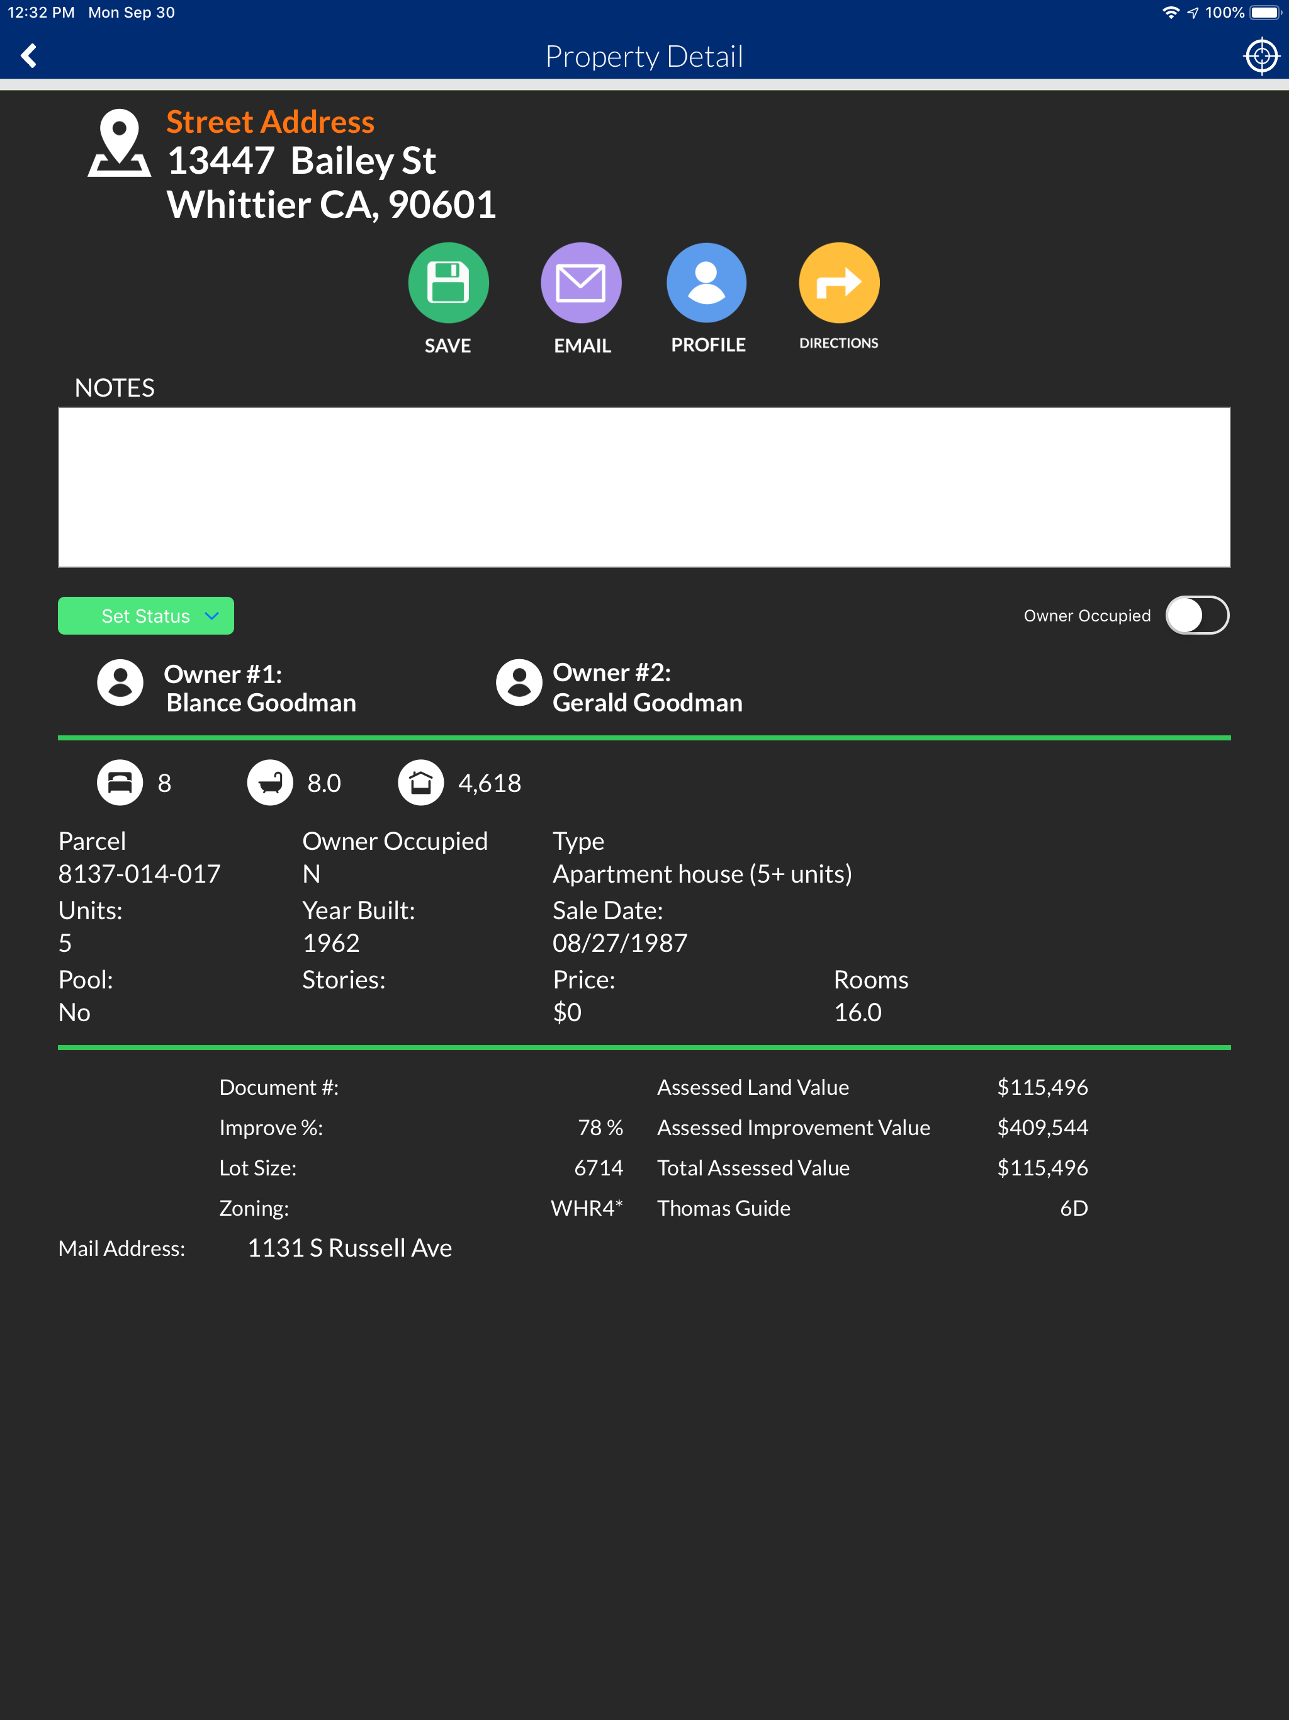
Task: Tap the DIRECTIONS label
Action: coord(839,343)
